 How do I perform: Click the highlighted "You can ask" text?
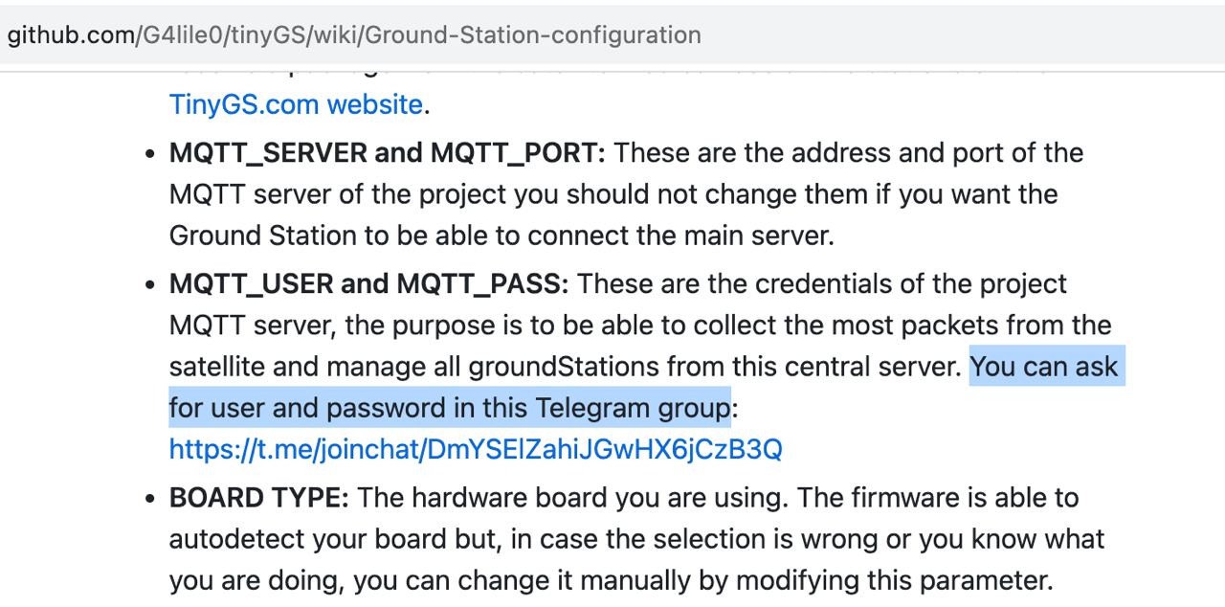click(1043, 368)
